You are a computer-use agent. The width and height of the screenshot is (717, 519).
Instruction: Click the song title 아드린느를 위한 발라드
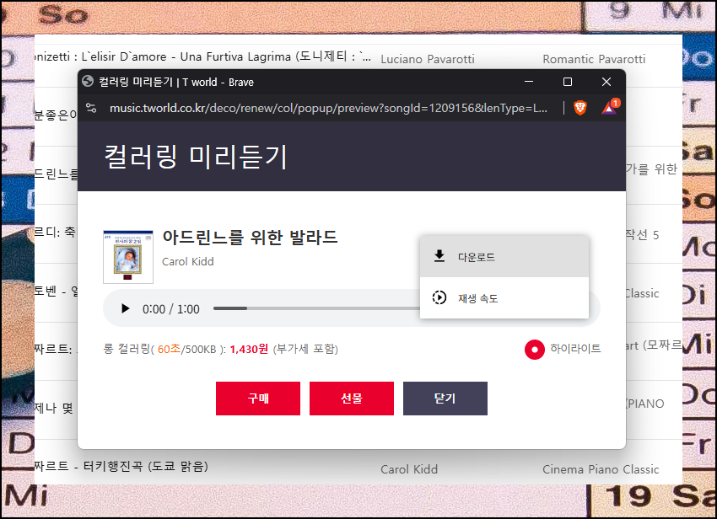point(250,238)
